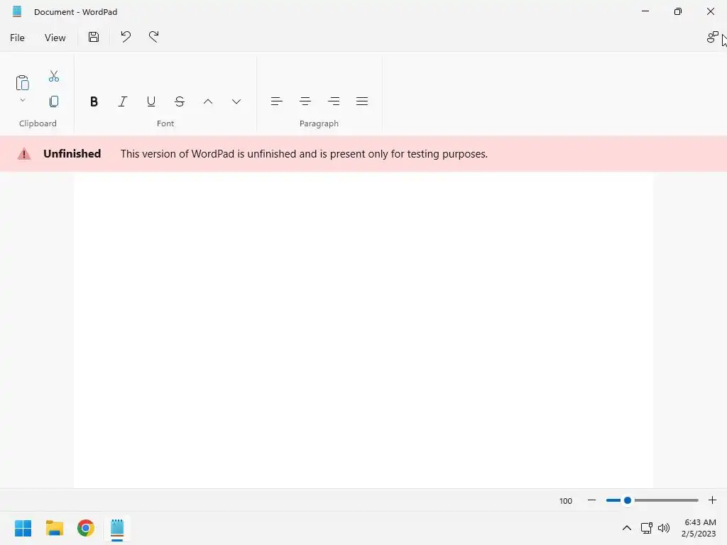Redo the last action

tap(153, 37)
